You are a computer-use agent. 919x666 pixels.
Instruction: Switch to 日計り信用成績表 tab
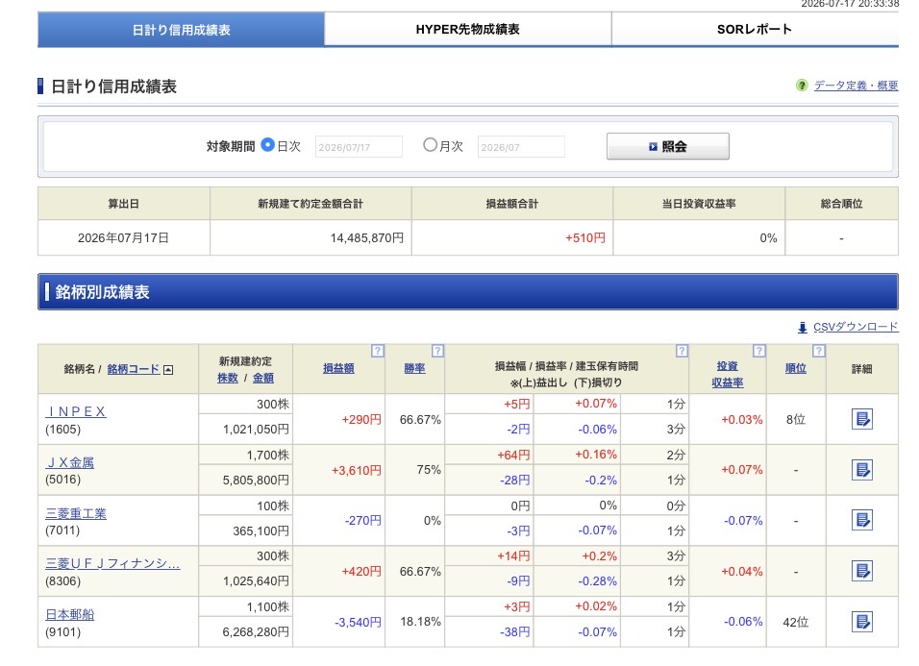click(181, 29)
